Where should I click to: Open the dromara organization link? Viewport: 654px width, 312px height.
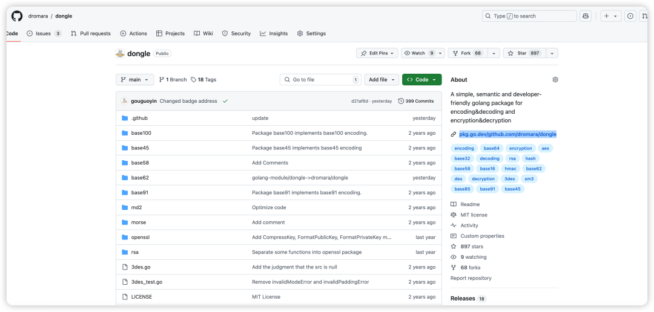38,16
